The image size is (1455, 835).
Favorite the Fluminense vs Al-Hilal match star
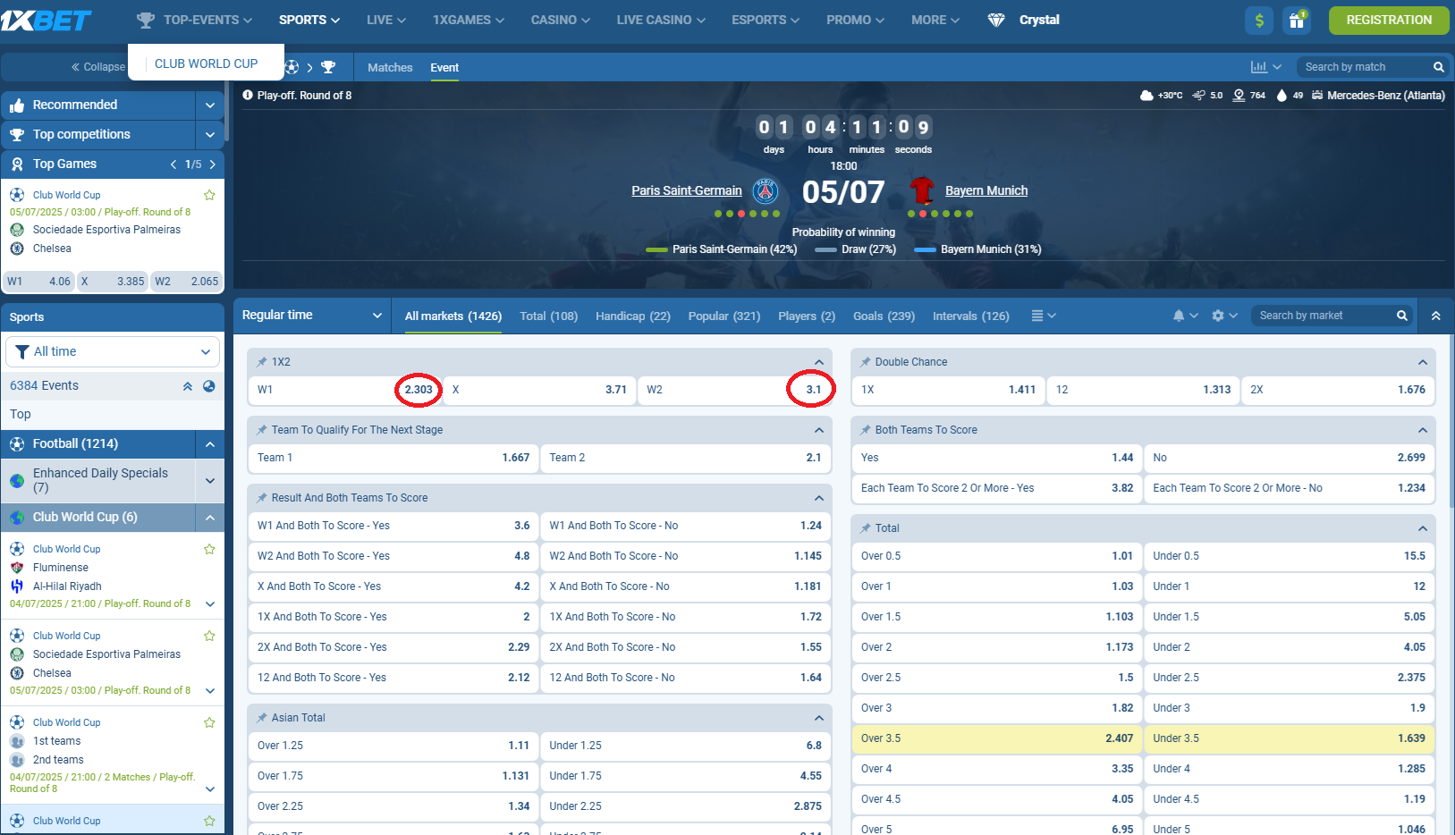209,549
